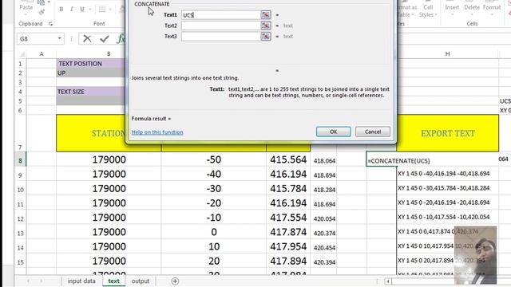Screen dimensions: 511x287
Task: Open Insert Function fx icon
Action: 121,39
